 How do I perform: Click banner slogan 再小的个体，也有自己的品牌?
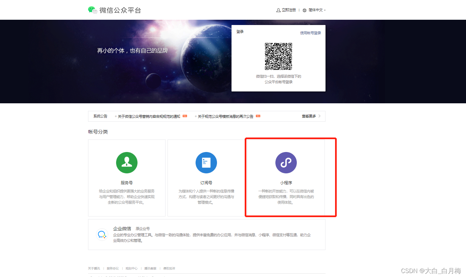click(x=133, y=51)
